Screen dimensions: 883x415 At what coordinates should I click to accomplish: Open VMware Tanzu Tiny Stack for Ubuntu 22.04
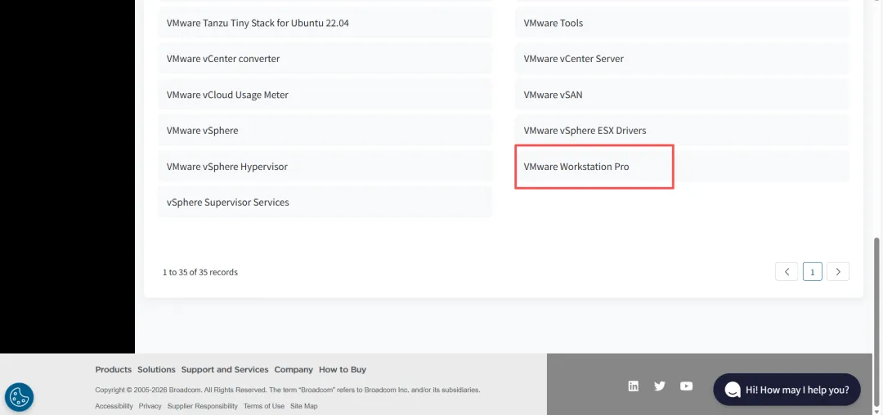pyautogui.click(x=325, y=23)
